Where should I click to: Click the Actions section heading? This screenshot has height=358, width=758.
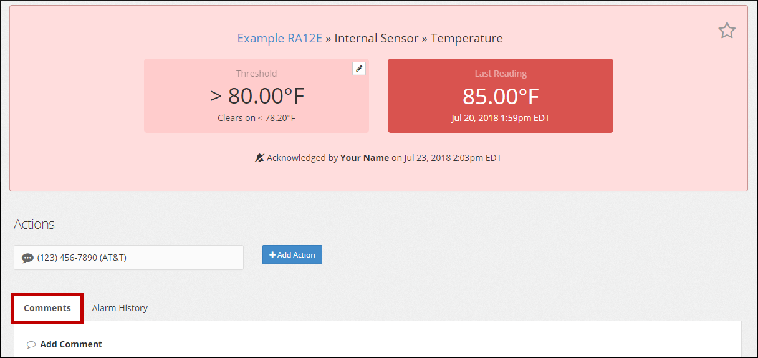pyautogui.click(x=34, y=224)
